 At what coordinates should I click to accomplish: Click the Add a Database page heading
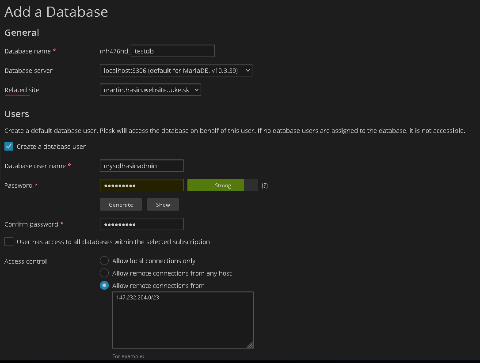(56, 12)
